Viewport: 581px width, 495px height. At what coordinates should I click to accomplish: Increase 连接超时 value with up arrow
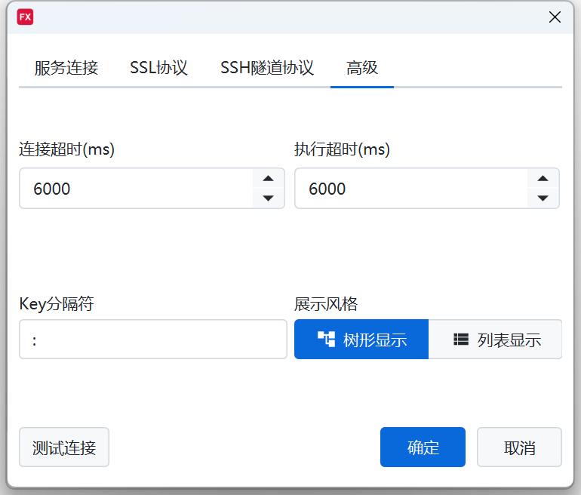click(x=267, y=179)
